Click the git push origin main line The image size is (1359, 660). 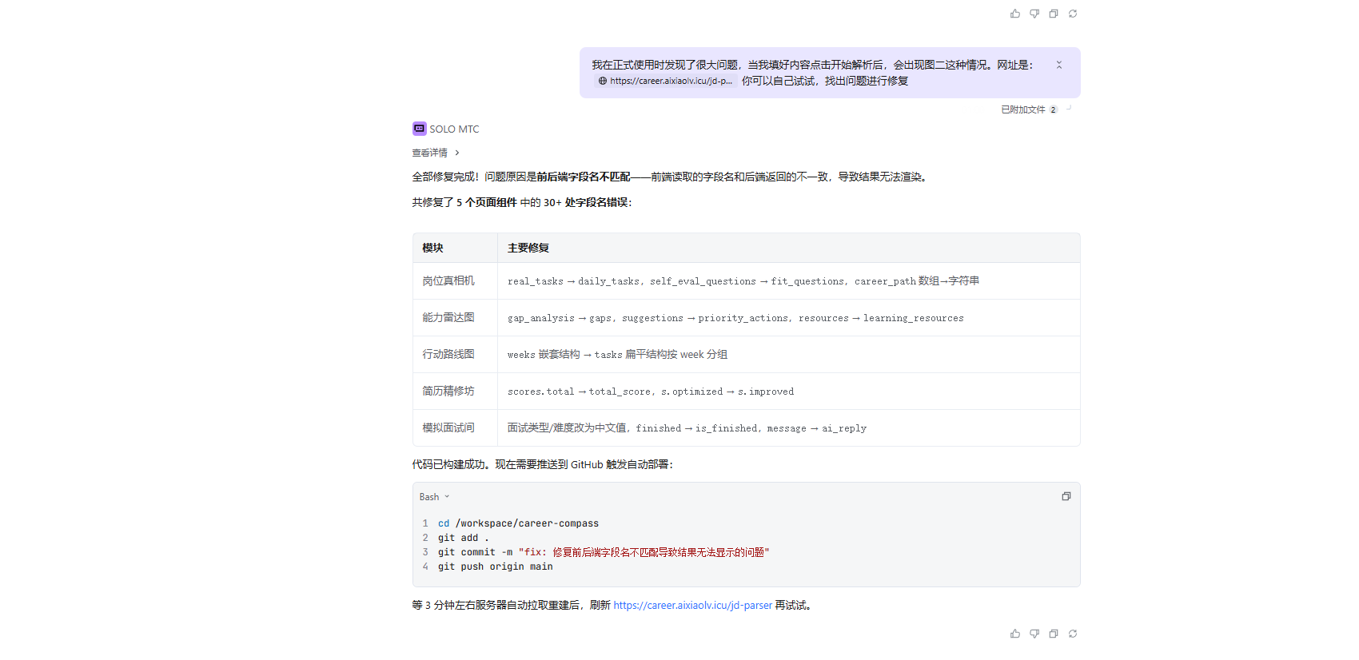click(x=495, y=567)
